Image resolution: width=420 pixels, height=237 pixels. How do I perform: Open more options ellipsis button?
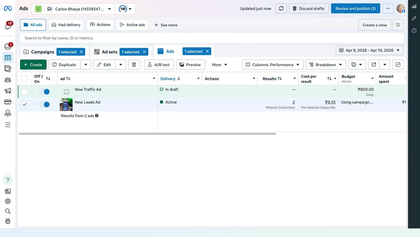click(x=388, y=9)
